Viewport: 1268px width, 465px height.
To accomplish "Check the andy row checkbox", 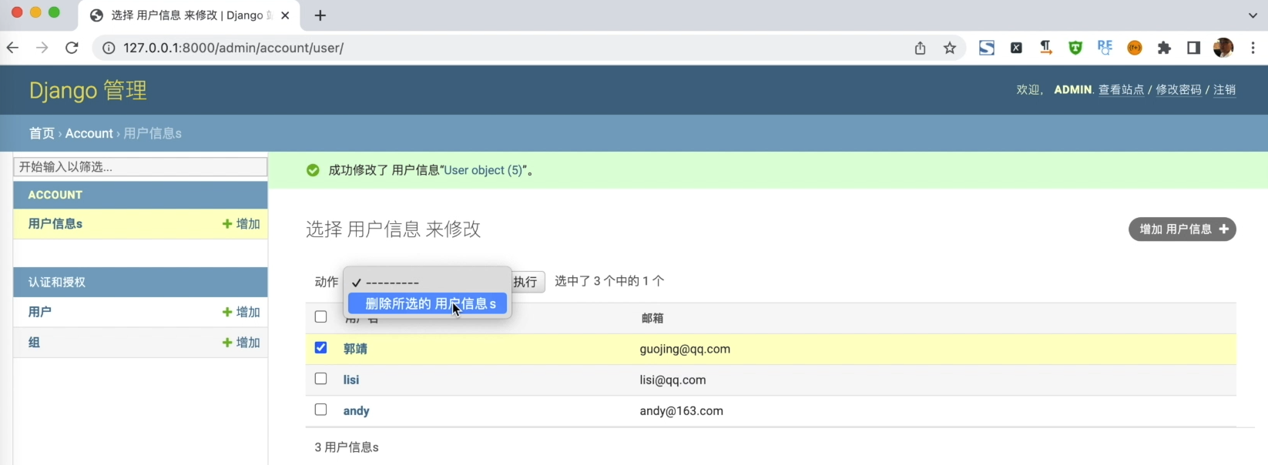I will [x=320, y=410].
